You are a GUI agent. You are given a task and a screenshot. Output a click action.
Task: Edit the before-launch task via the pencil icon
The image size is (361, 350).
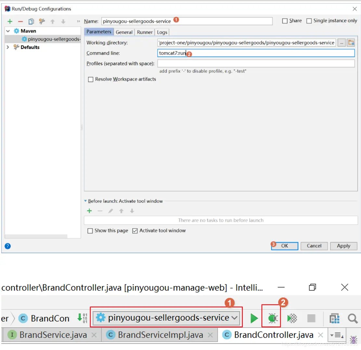[110, 211]
